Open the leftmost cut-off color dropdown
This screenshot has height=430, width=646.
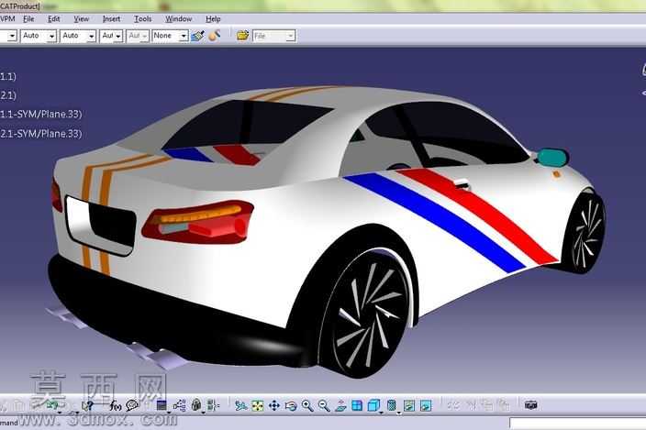(12, 36)
